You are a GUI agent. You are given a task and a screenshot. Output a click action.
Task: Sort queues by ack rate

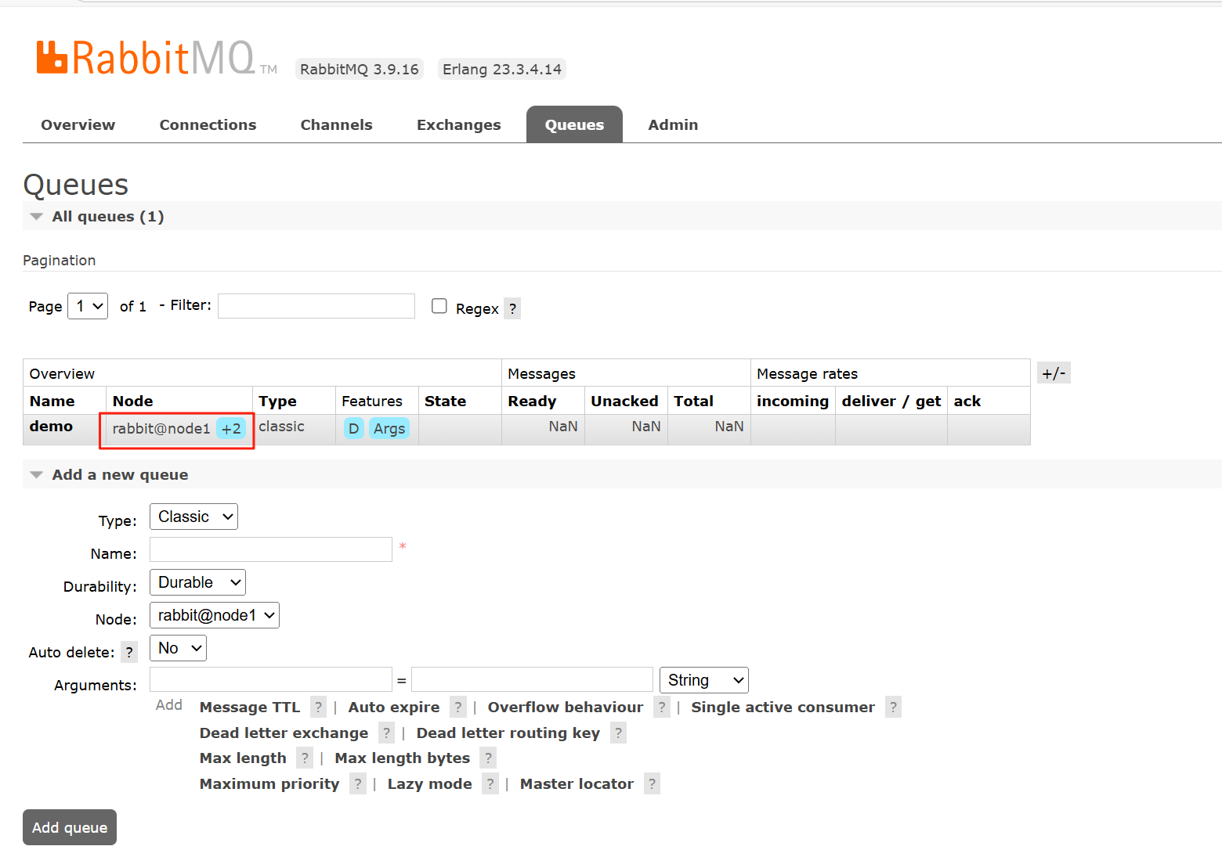coord(967,401)
